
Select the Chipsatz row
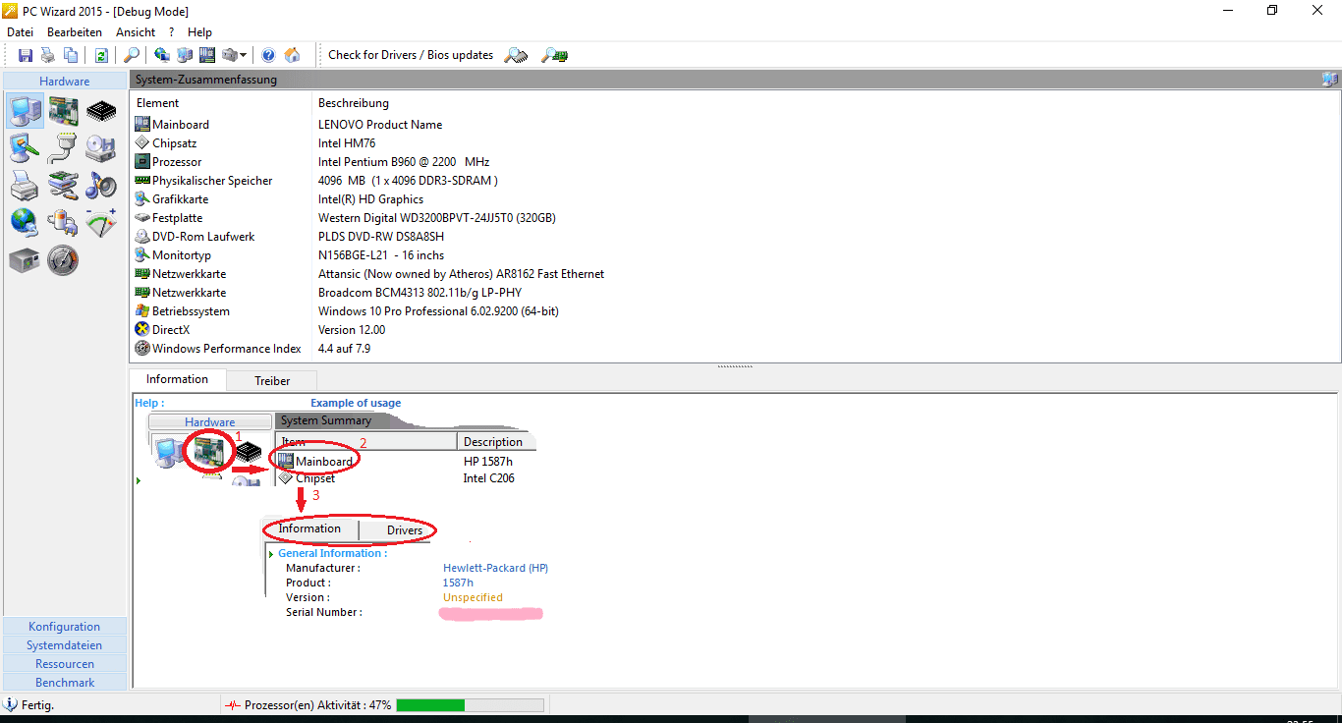point(735,143)
